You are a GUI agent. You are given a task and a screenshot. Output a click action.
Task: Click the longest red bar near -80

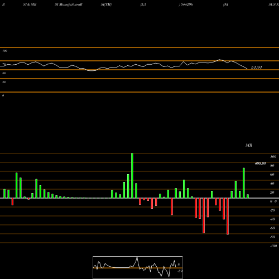click(228, 217)
